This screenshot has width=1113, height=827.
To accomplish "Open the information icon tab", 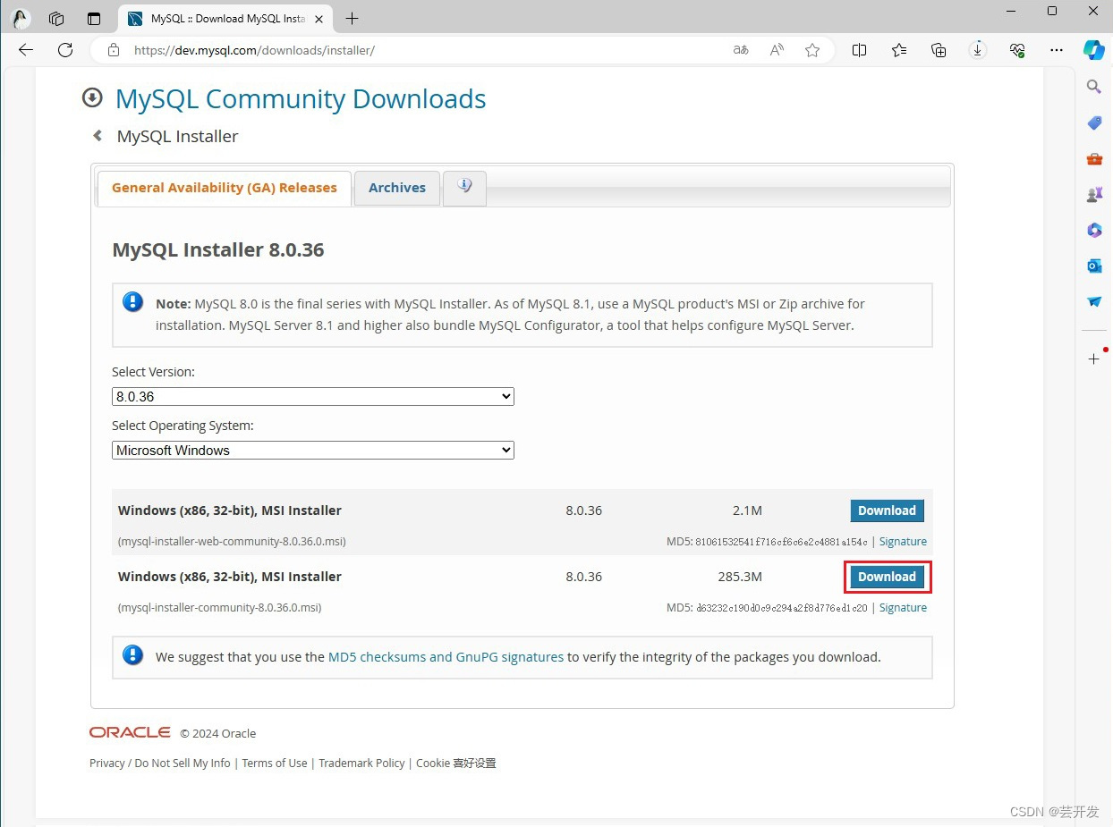I will point(464,187).
